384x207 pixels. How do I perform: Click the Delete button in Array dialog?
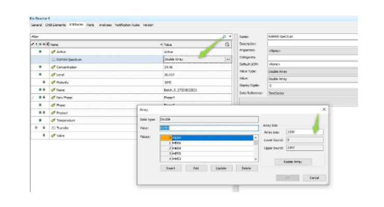[247, 168]
